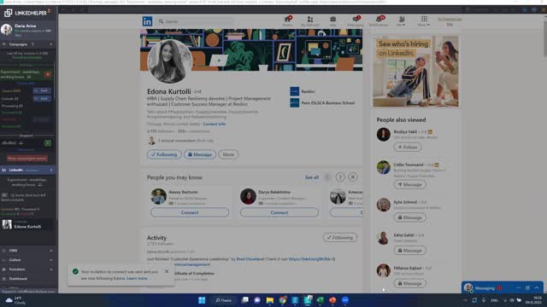Open the weather widget in taskbar

click(x=15, y=300)
